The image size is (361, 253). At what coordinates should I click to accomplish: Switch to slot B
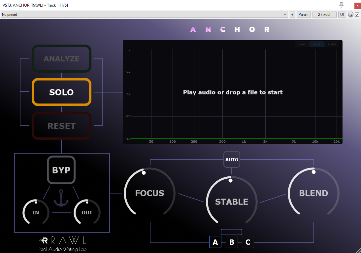232,242
